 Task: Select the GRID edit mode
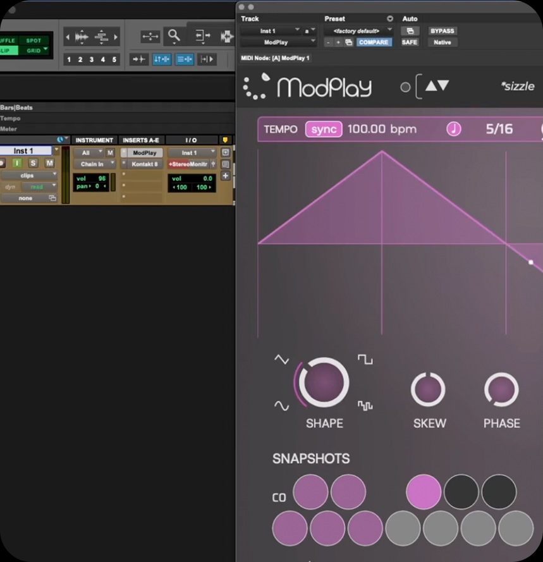[35, 50]
